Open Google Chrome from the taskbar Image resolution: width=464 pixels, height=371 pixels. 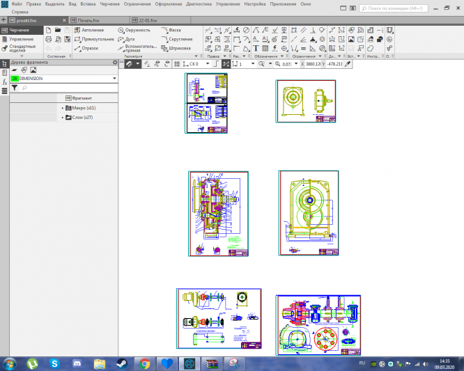click(x=144, y=363)
